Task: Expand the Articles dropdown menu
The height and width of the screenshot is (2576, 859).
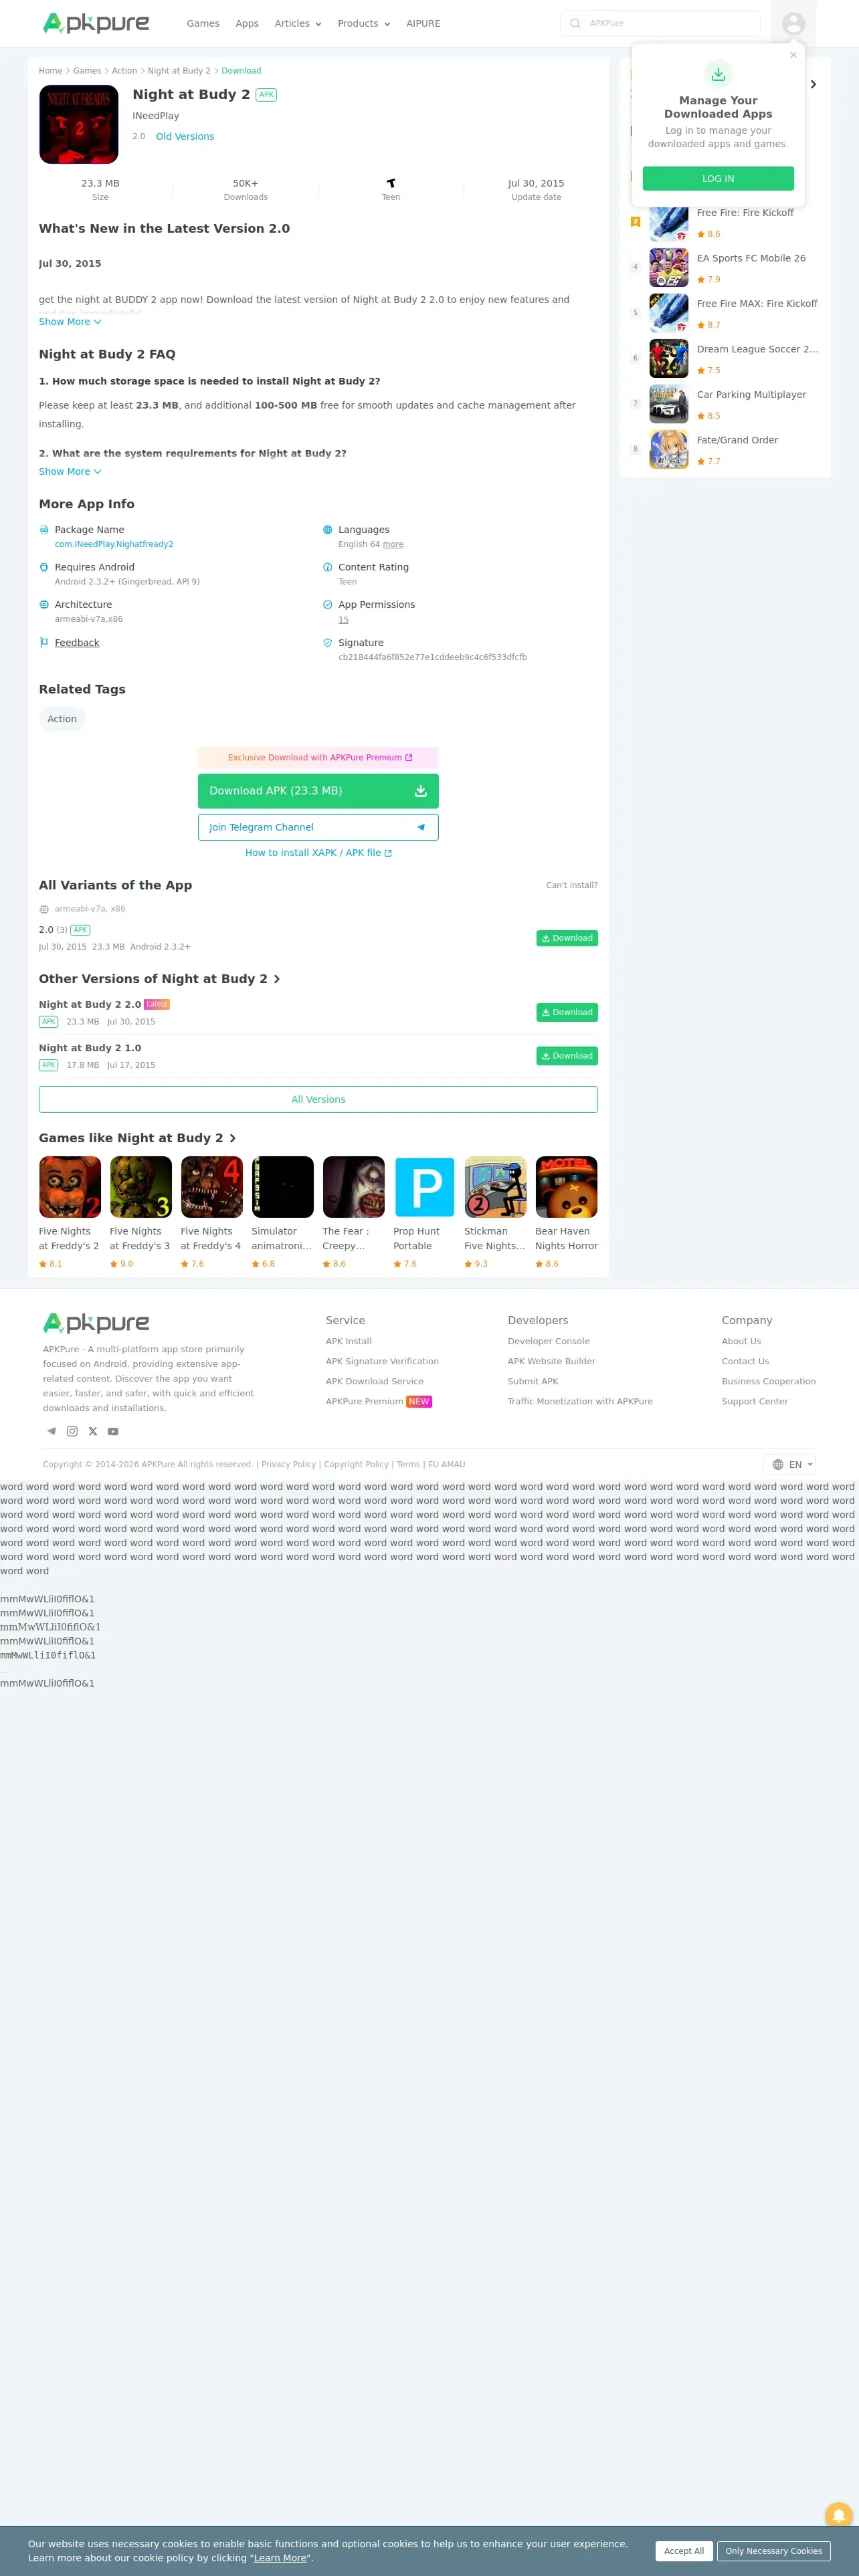Action: [298, 23]
